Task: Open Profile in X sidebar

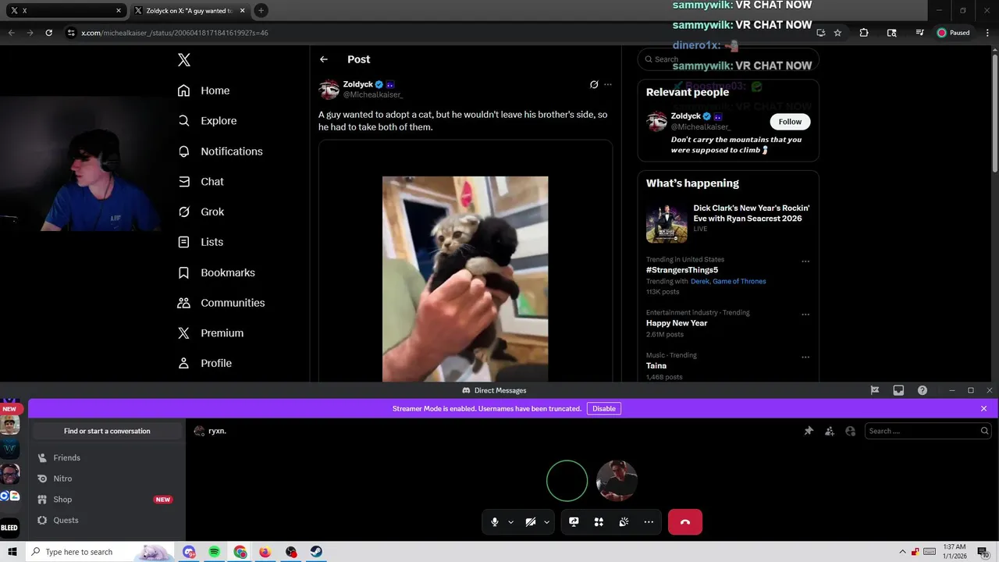Action: click(x=204, y=363)
